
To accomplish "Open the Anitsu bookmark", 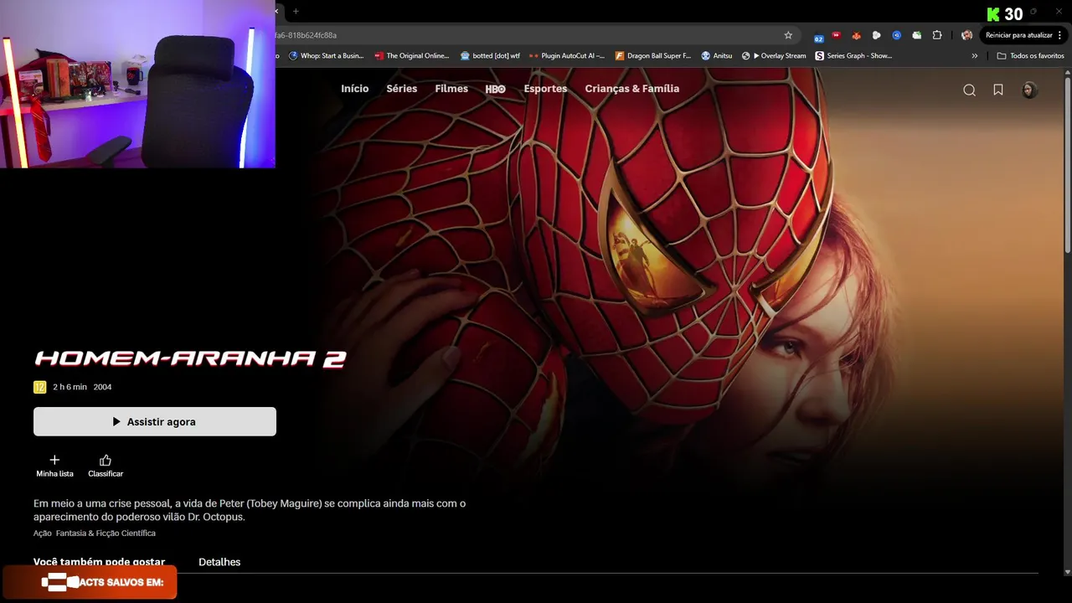I will tap(716, 56).
